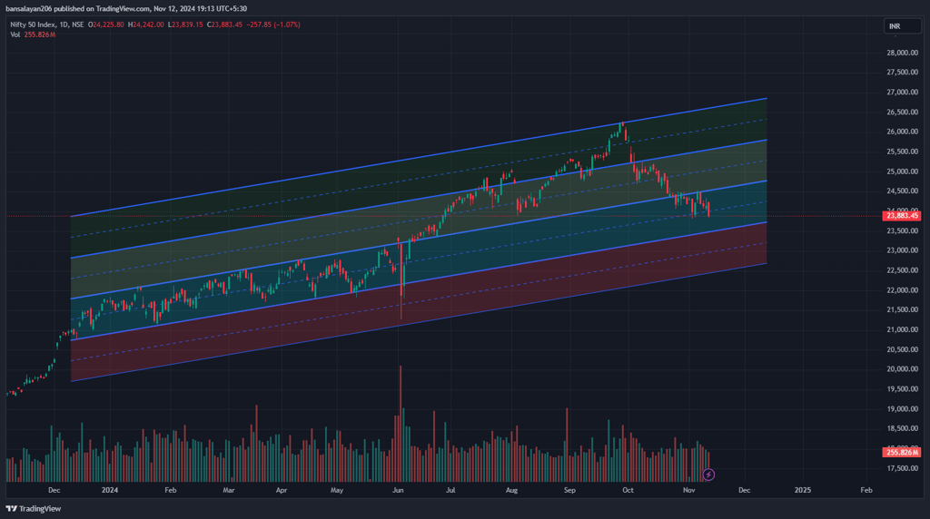Click the Jun label on time axis
This screenshot has height=519, width=930.
[398, 490]
